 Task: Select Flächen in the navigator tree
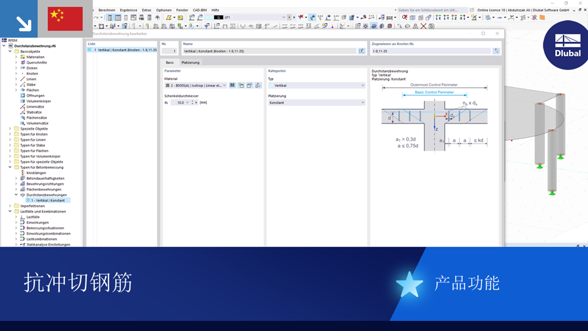(x=32, y=90)
